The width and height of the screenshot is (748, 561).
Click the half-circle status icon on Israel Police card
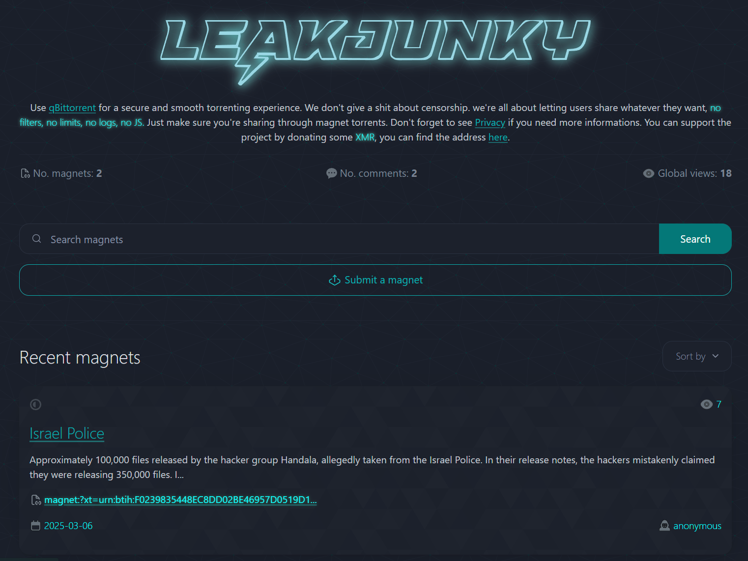point(35,404)
